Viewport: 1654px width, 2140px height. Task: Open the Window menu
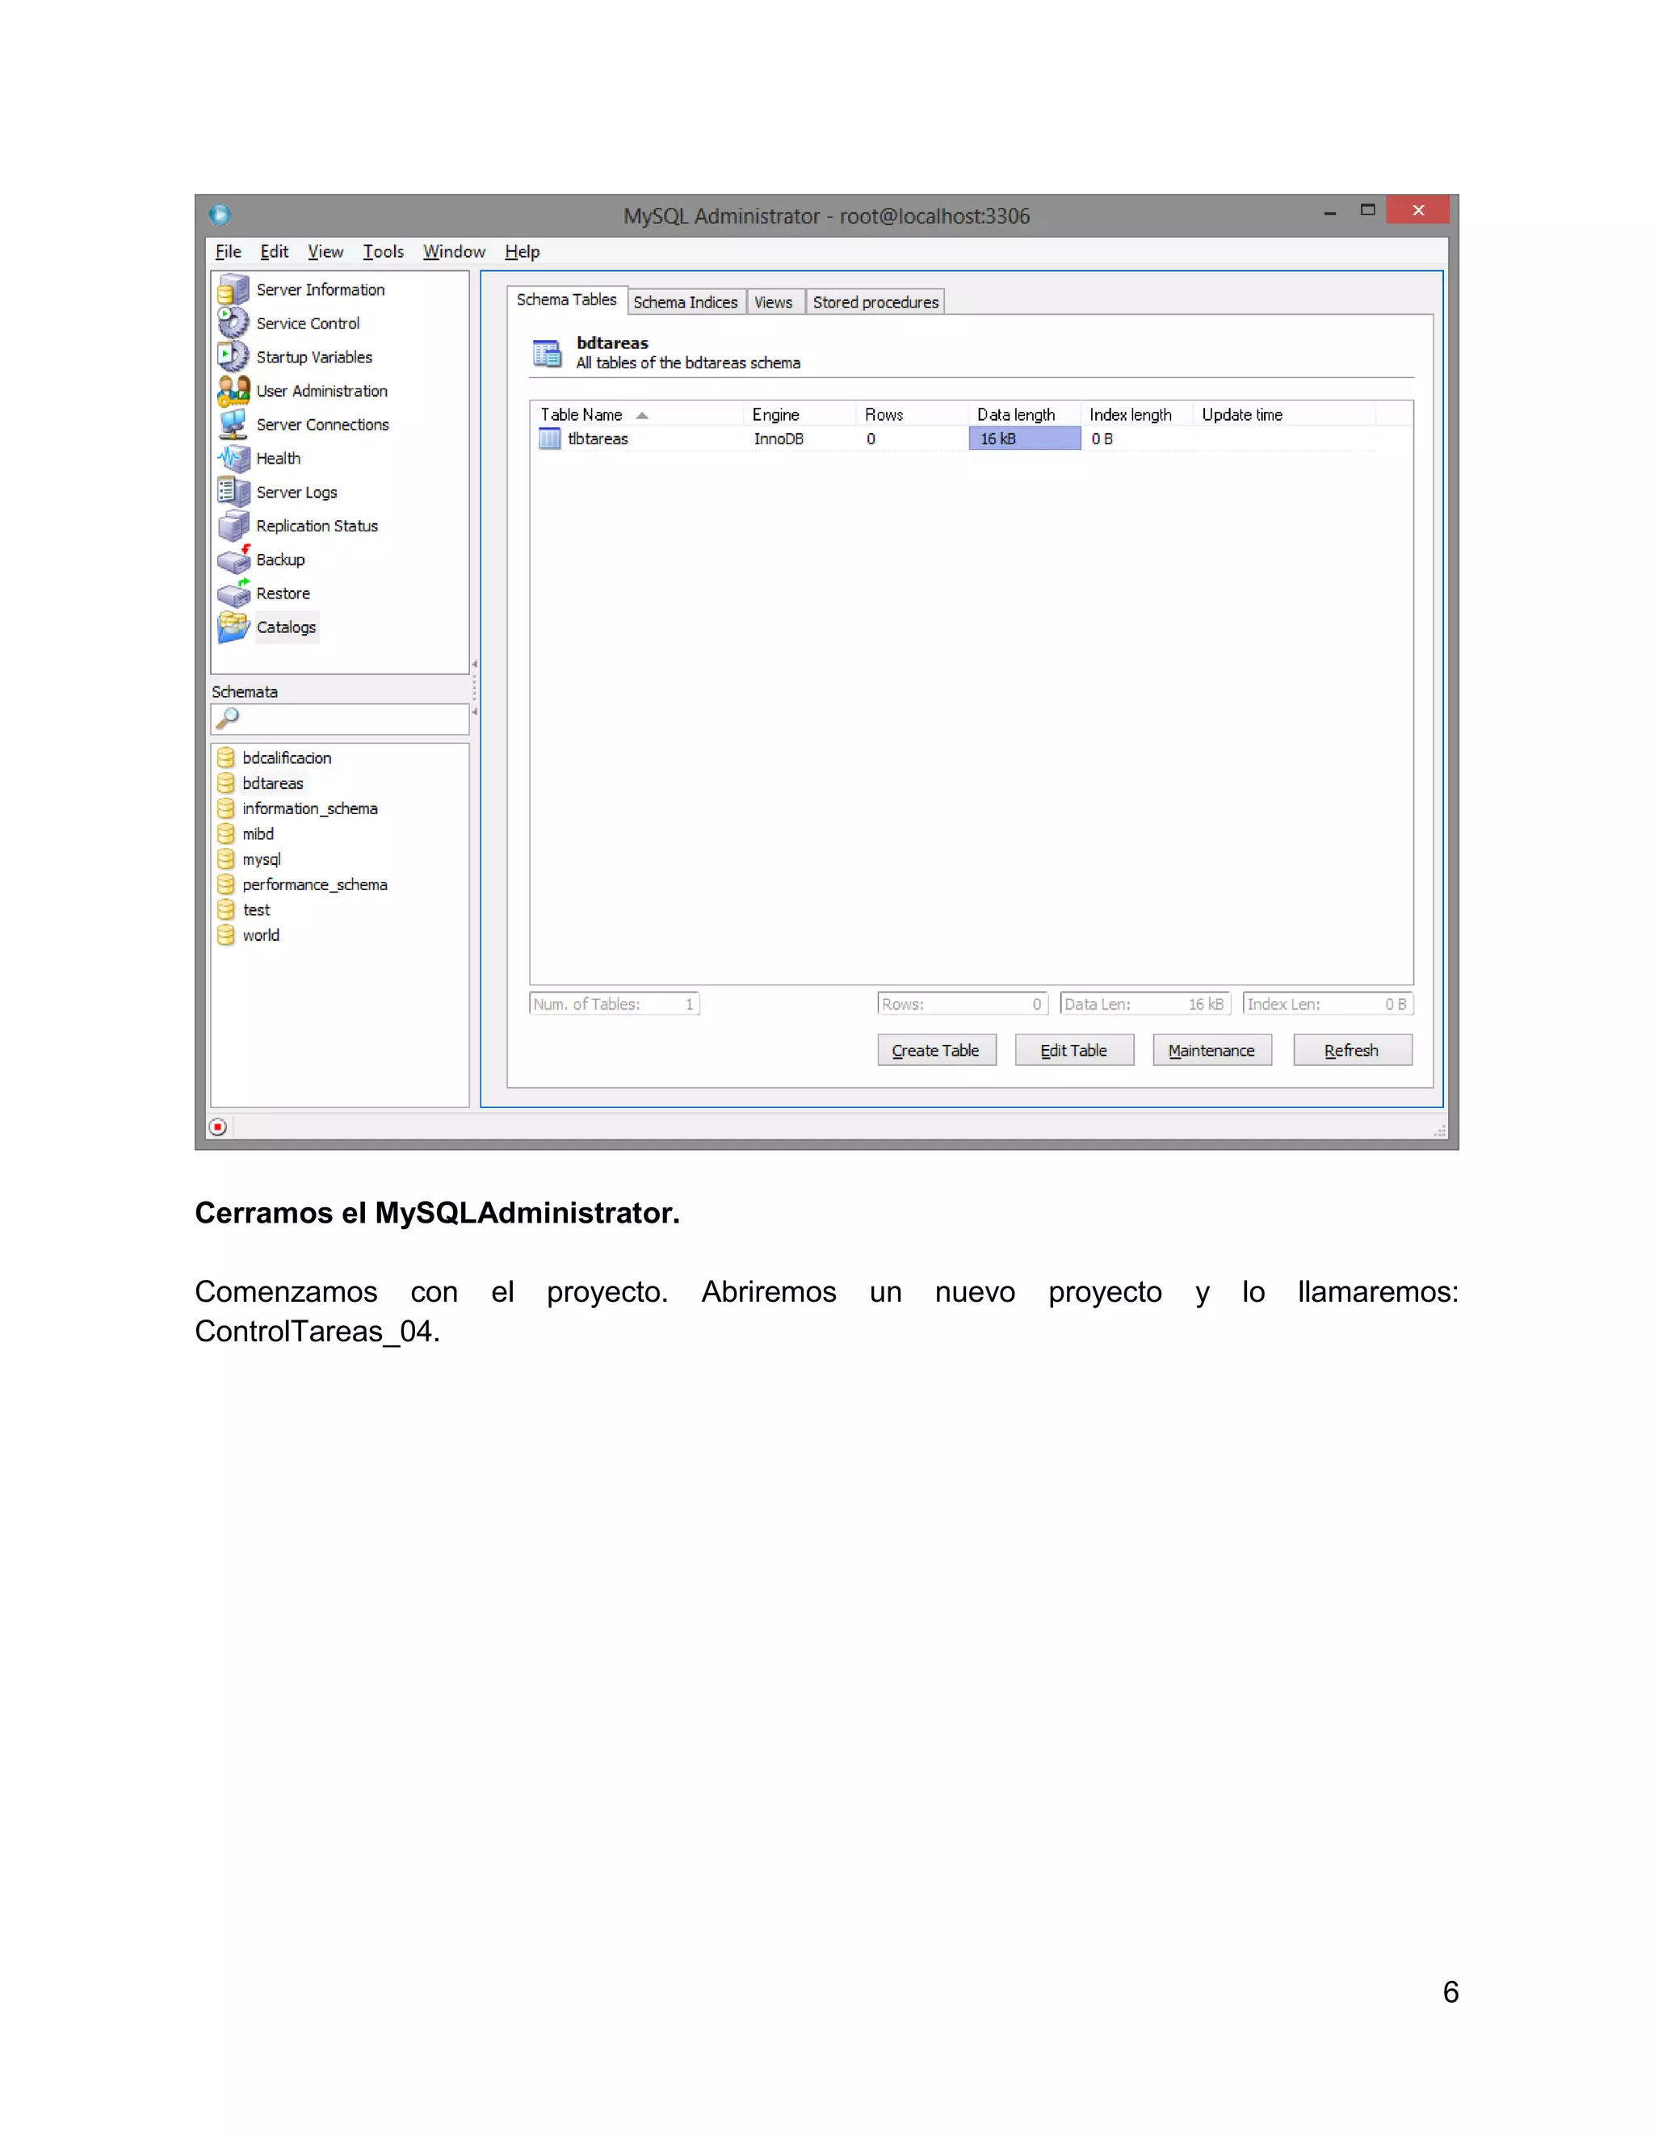click(x=454, y=252)
